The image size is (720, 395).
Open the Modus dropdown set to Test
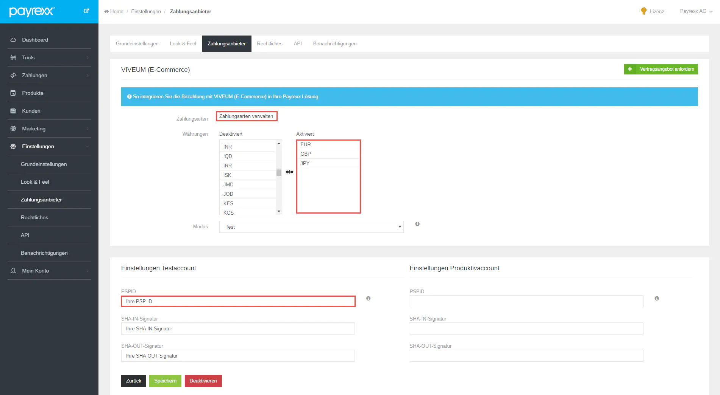(x=311, y=227)
